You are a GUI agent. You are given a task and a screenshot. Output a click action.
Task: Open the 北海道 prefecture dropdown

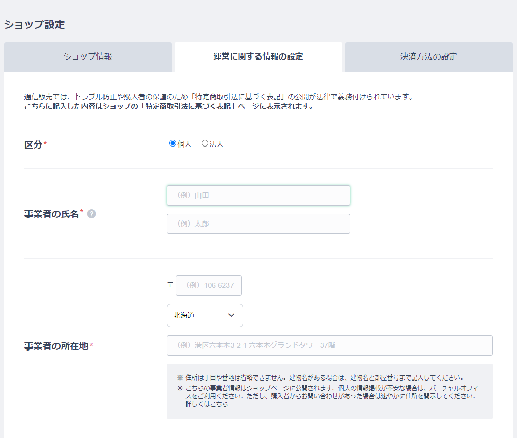[205, 315]
